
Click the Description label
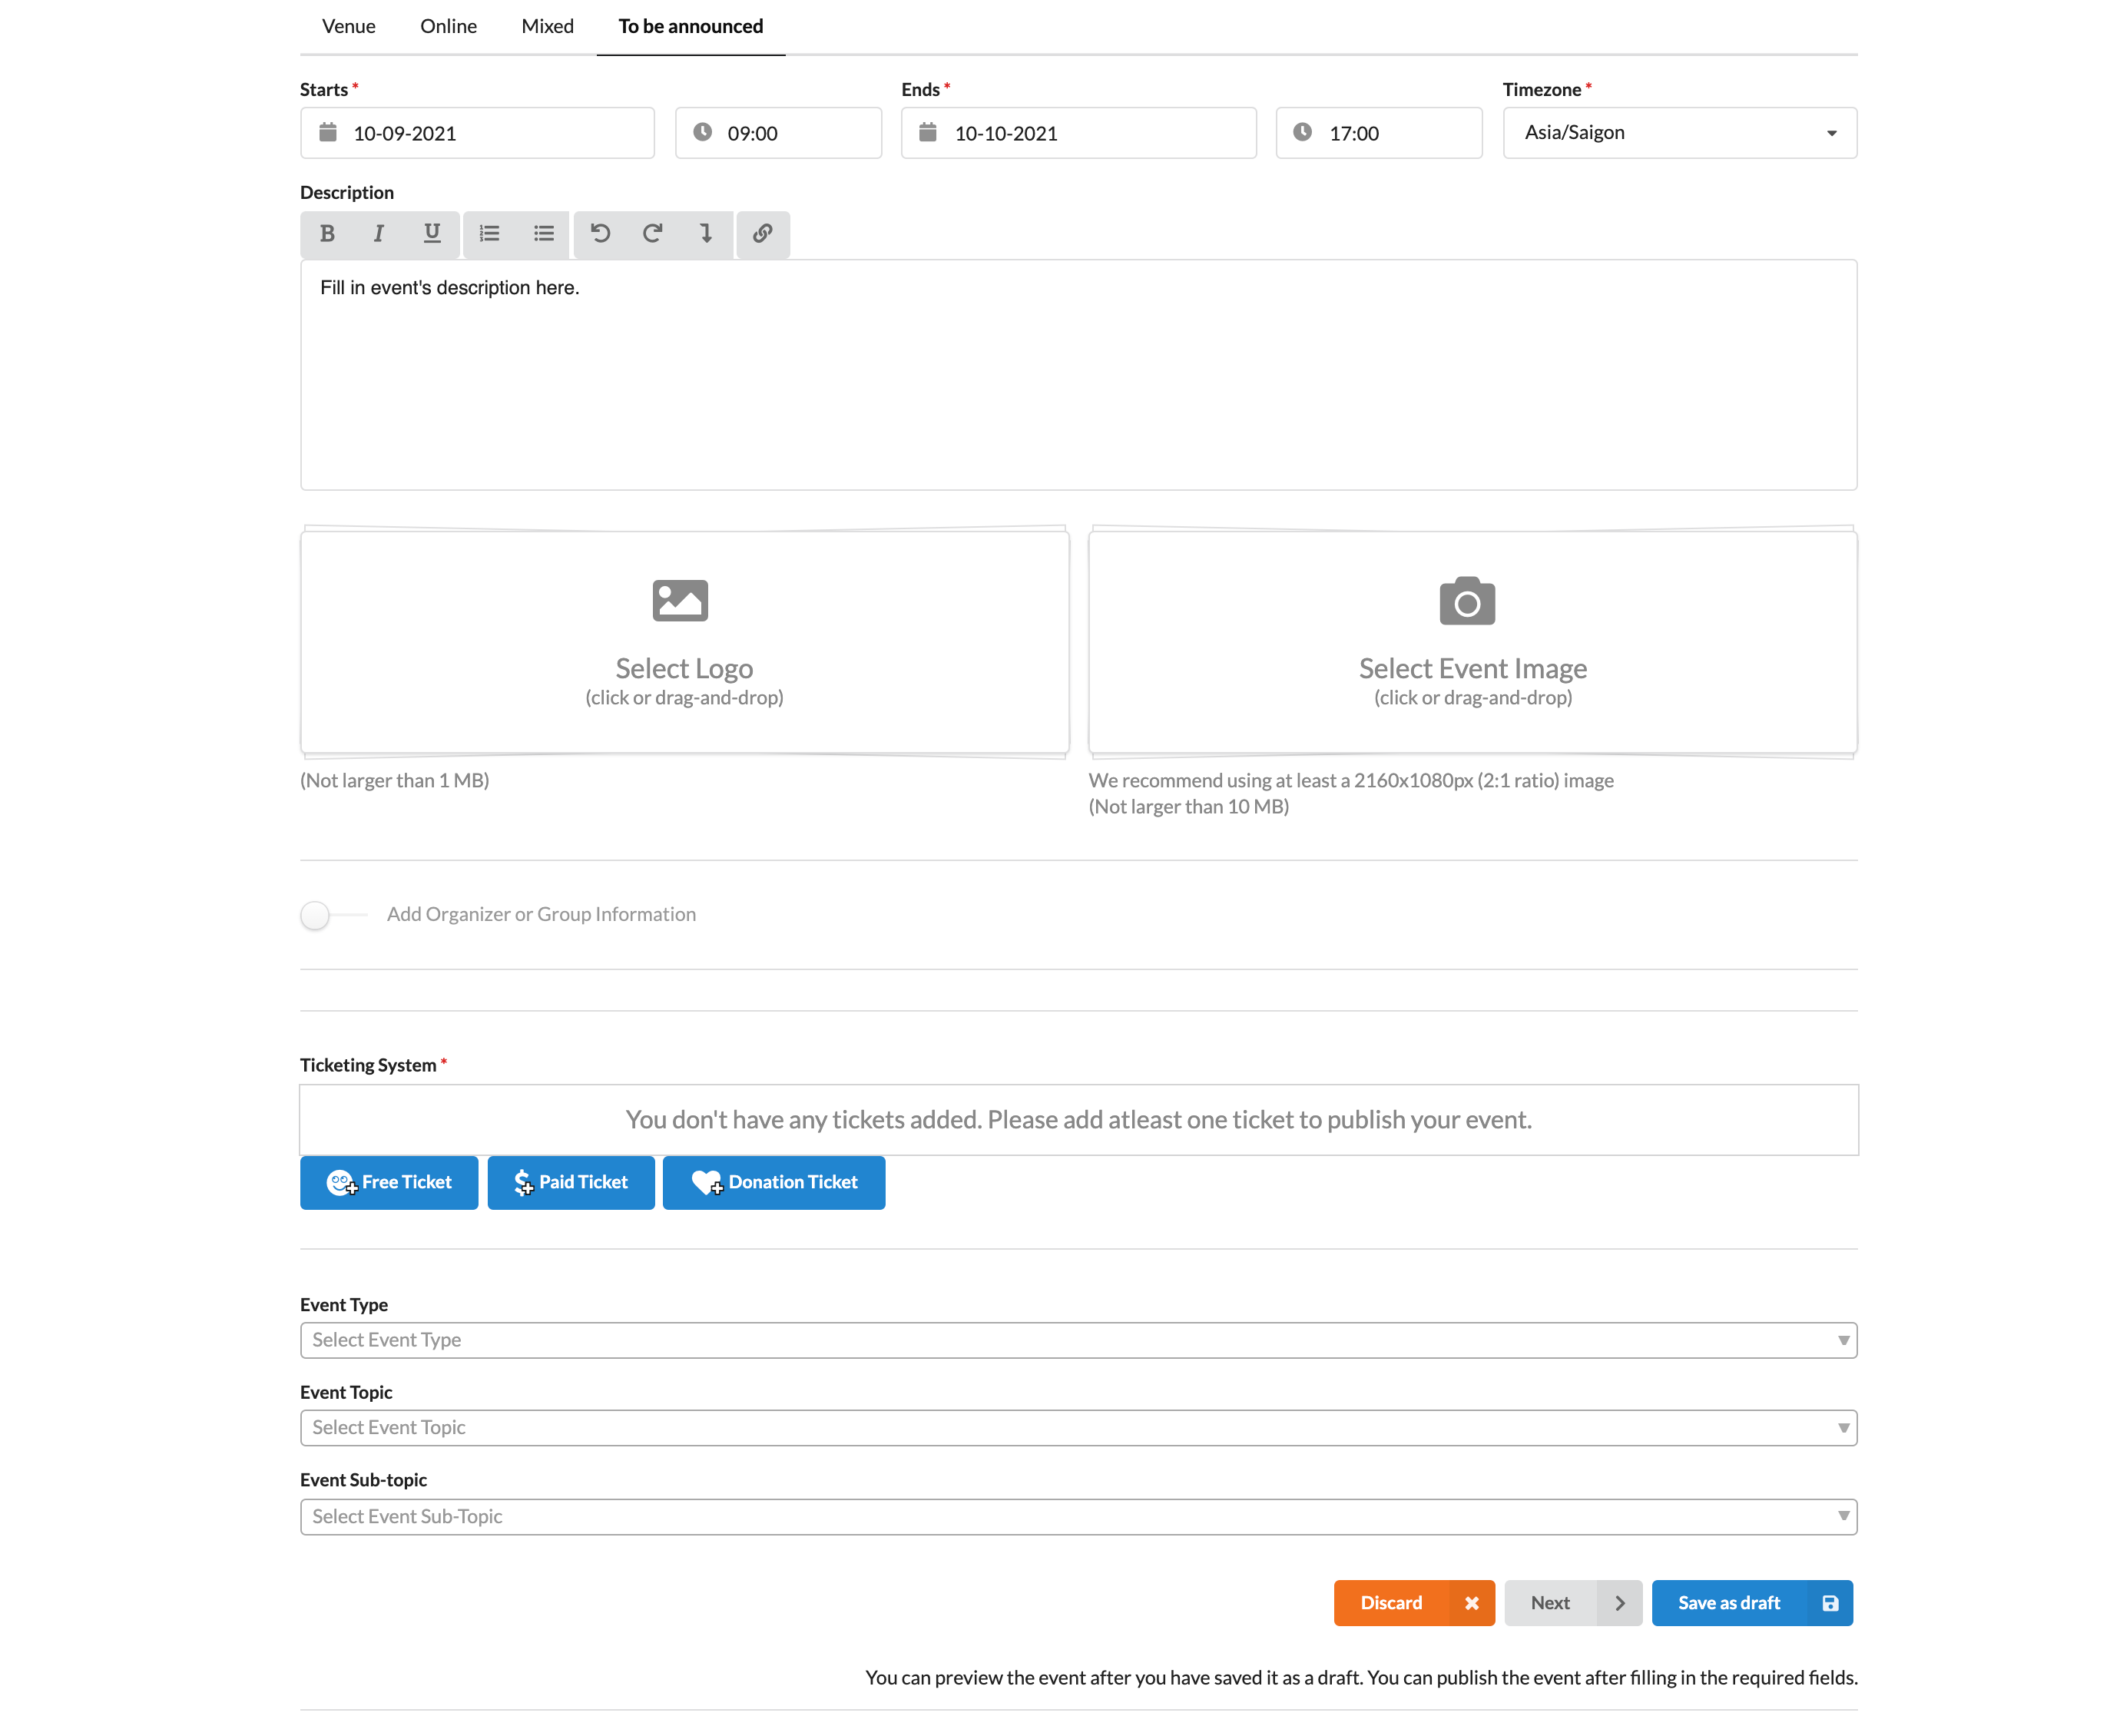347,193
